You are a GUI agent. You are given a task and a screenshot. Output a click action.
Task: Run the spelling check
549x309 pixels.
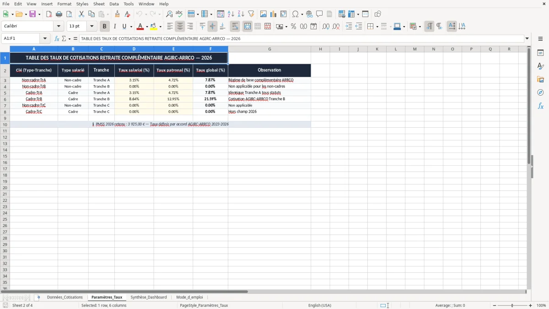point(179,14)
